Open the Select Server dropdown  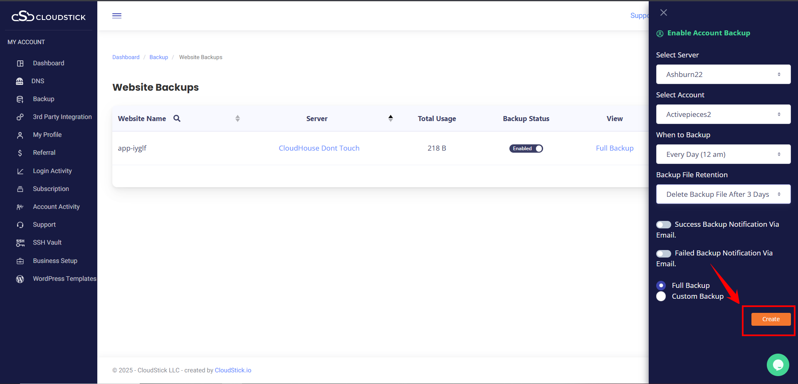(x=723, y=74)
